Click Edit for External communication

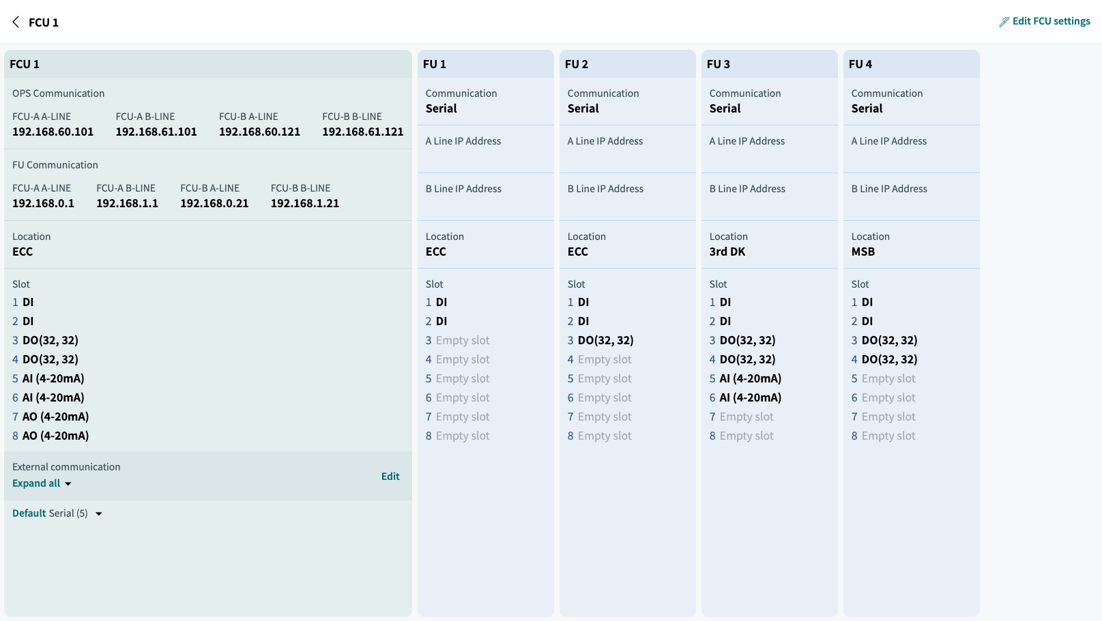point(390,476)
